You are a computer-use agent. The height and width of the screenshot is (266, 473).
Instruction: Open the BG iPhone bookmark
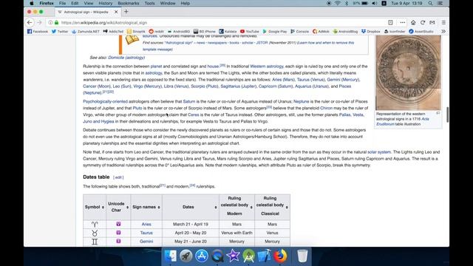point(204,31)
